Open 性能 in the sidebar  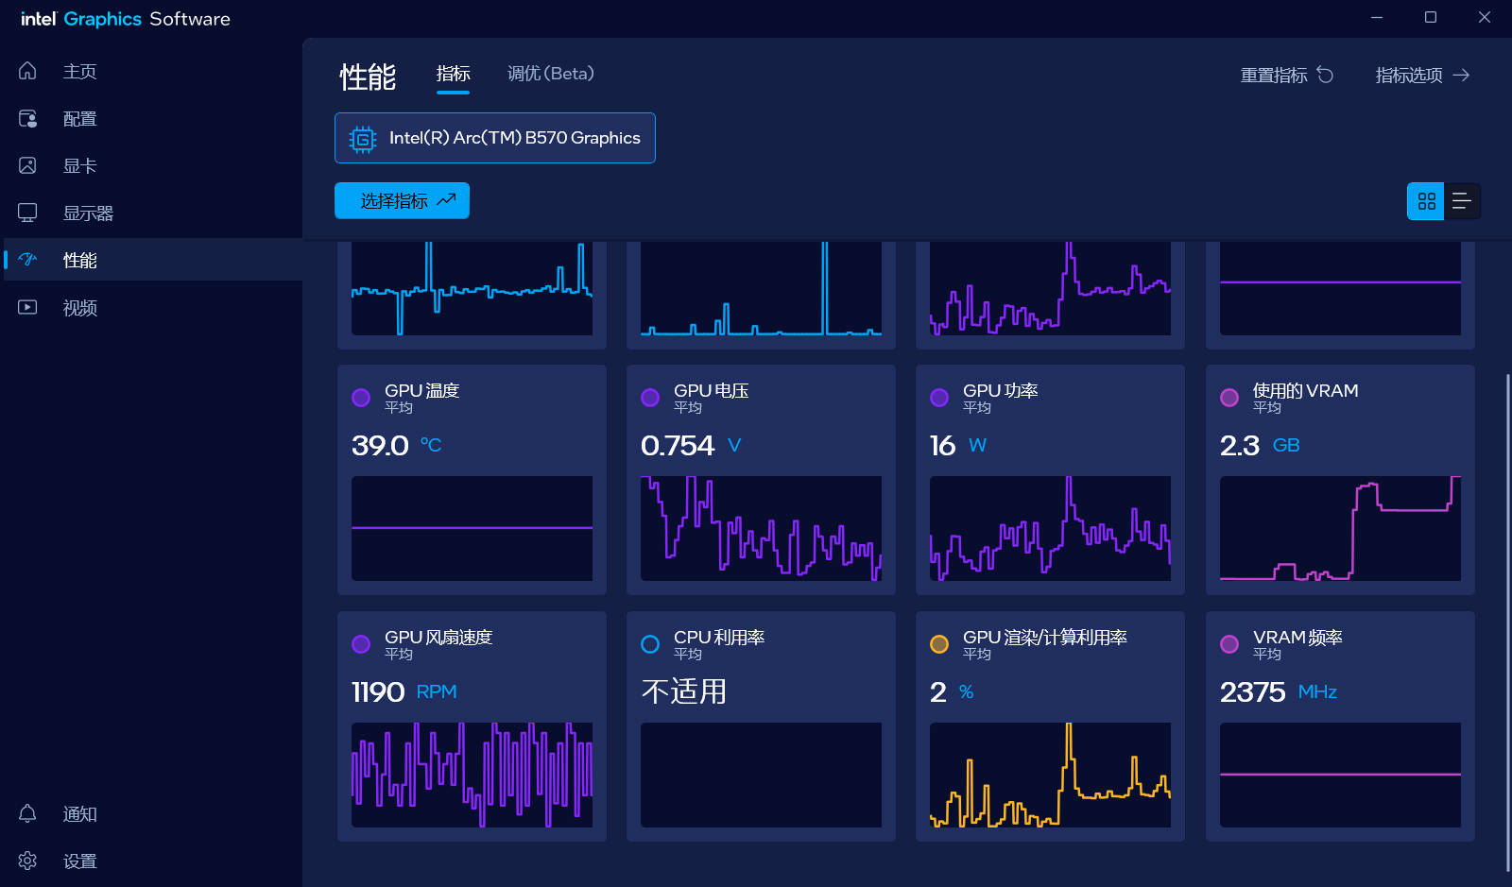(151, 260)
